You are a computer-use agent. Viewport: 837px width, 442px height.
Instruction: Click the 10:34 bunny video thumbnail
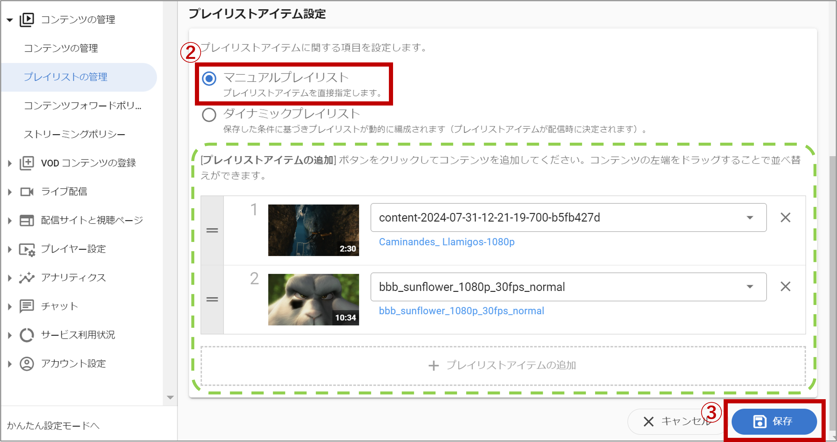coord(313,300)
